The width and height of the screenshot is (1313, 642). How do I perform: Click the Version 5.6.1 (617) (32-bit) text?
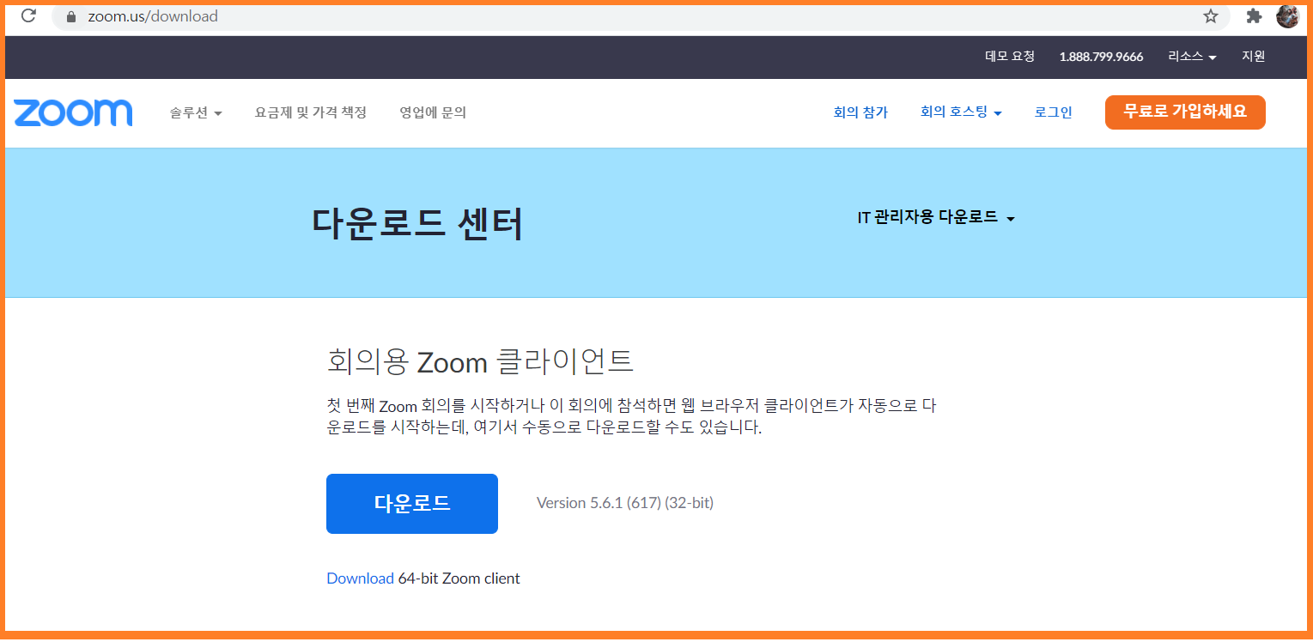pyautogui.click(x=625, y=503)
